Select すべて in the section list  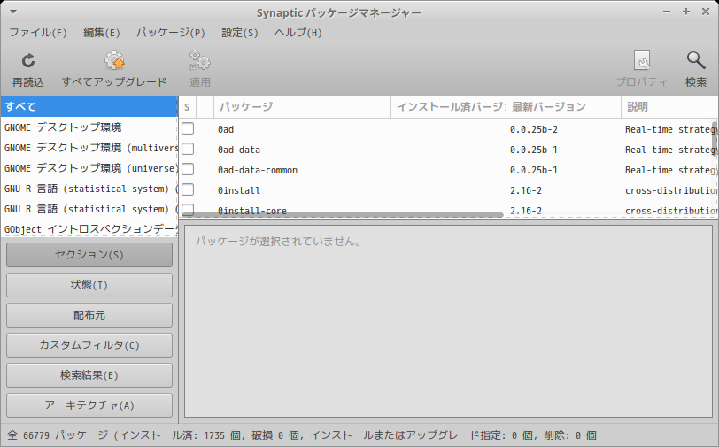point(89,107)
